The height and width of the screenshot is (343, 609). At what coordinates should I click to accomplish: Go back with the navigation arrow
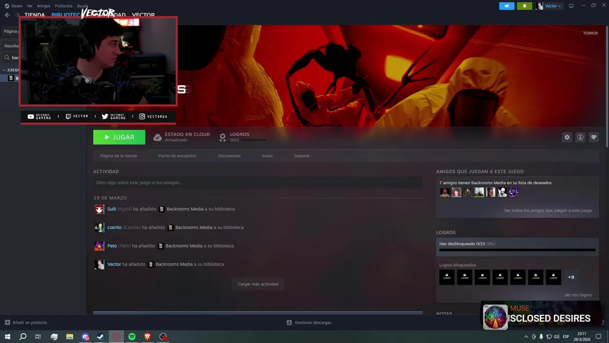point(7,15)
